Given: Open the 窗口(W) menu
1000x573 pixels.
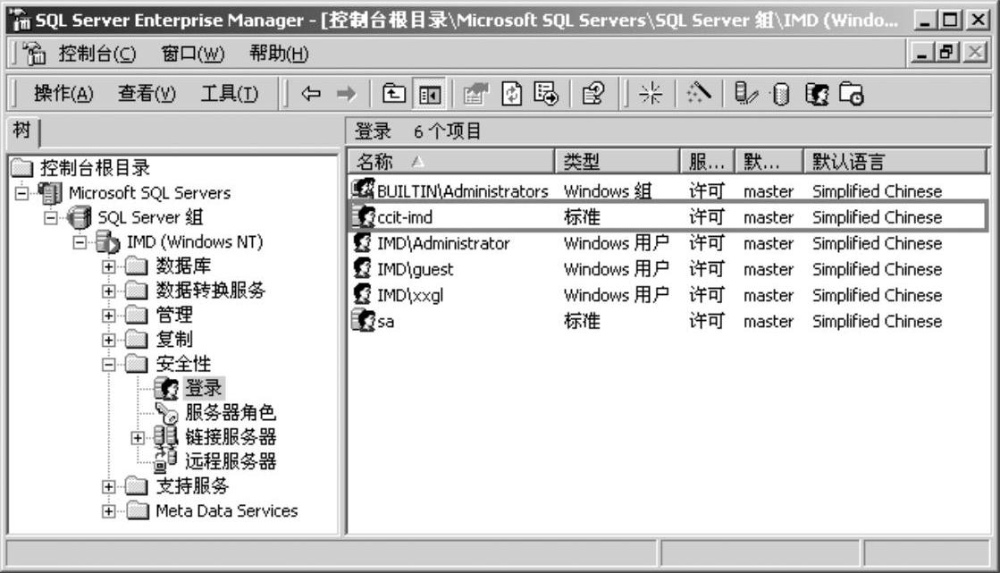Looking at the screenshot, I should (x=193, y=54).
